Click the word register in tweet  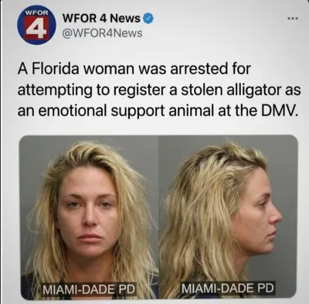pos(138,91)
